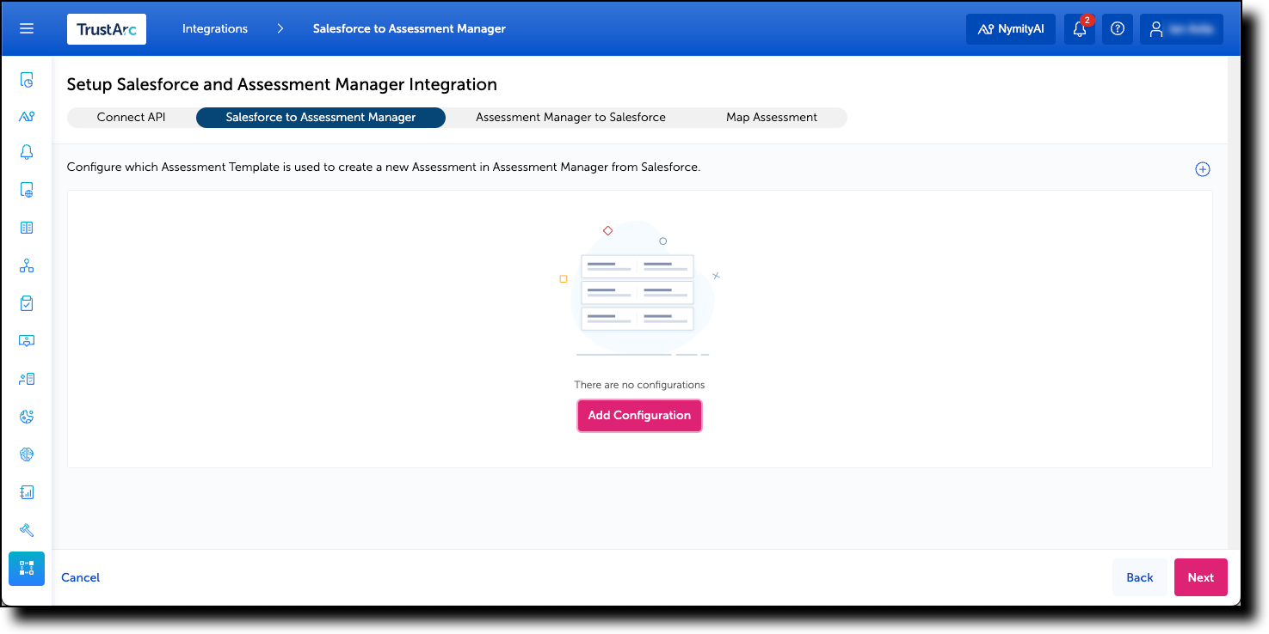Select the clipboard checklist sidebar icon
This screenshot has width=1269, height=634.
point(27,302)
